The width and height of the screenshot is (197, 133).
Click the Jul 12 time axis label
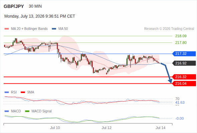point(107,128)
